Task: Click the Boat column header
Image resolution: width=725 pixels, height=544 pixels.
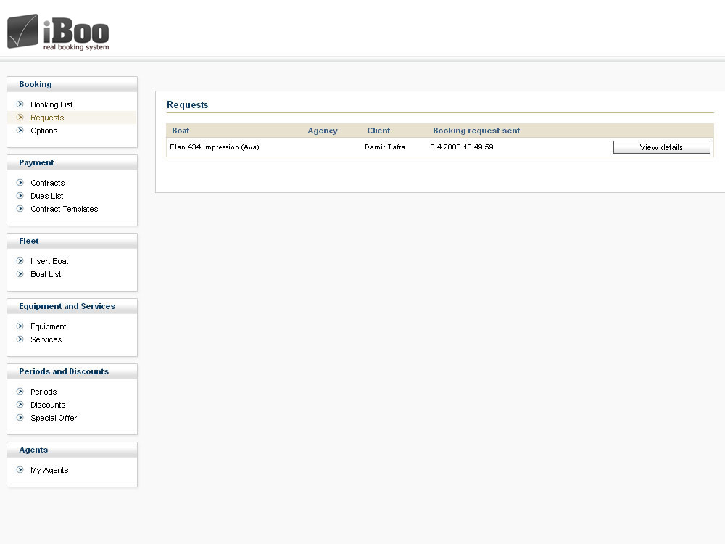Action: pos(181,131)
